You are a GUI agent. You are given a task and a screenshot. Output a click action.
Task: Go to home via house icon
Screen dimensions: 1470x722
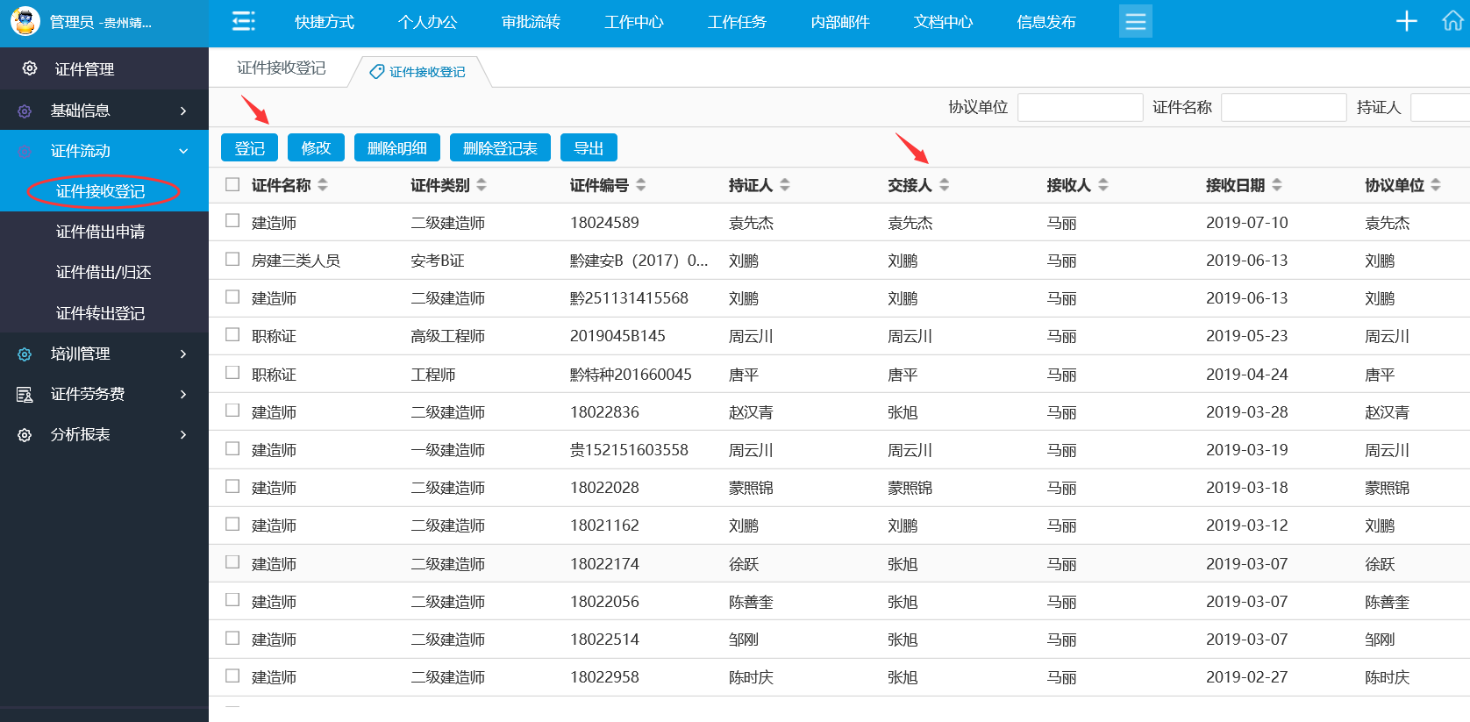pyautogui.click(x=1452, y=22)
